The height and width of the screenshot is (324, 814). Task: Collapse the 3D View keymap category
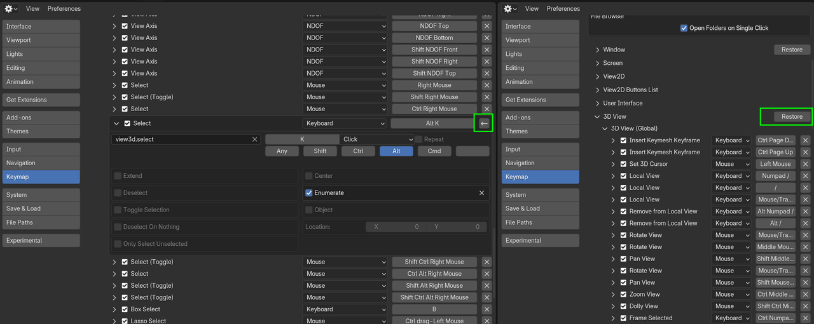click(598, 117)
